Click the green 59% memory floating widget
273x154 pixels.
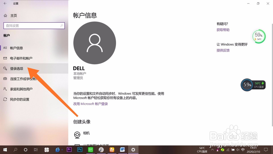tap(259, 36)
